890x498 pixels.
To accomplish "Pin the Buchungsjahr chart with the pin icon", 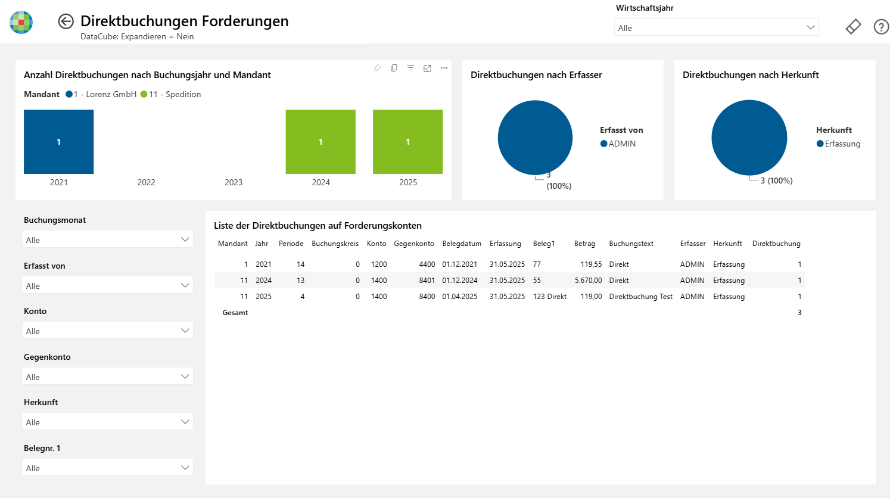I will click(377, 68).
